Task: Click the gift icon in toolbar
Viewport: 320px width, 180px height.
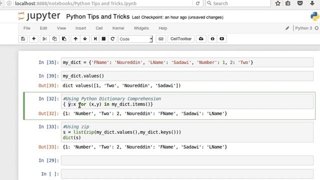Action: 212,39
